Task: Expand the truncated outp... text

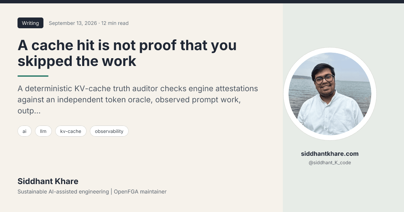Action: click(29, 111)
